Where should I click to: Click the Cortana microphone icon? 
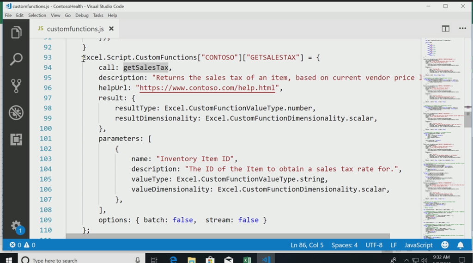[x=138, y=260]
